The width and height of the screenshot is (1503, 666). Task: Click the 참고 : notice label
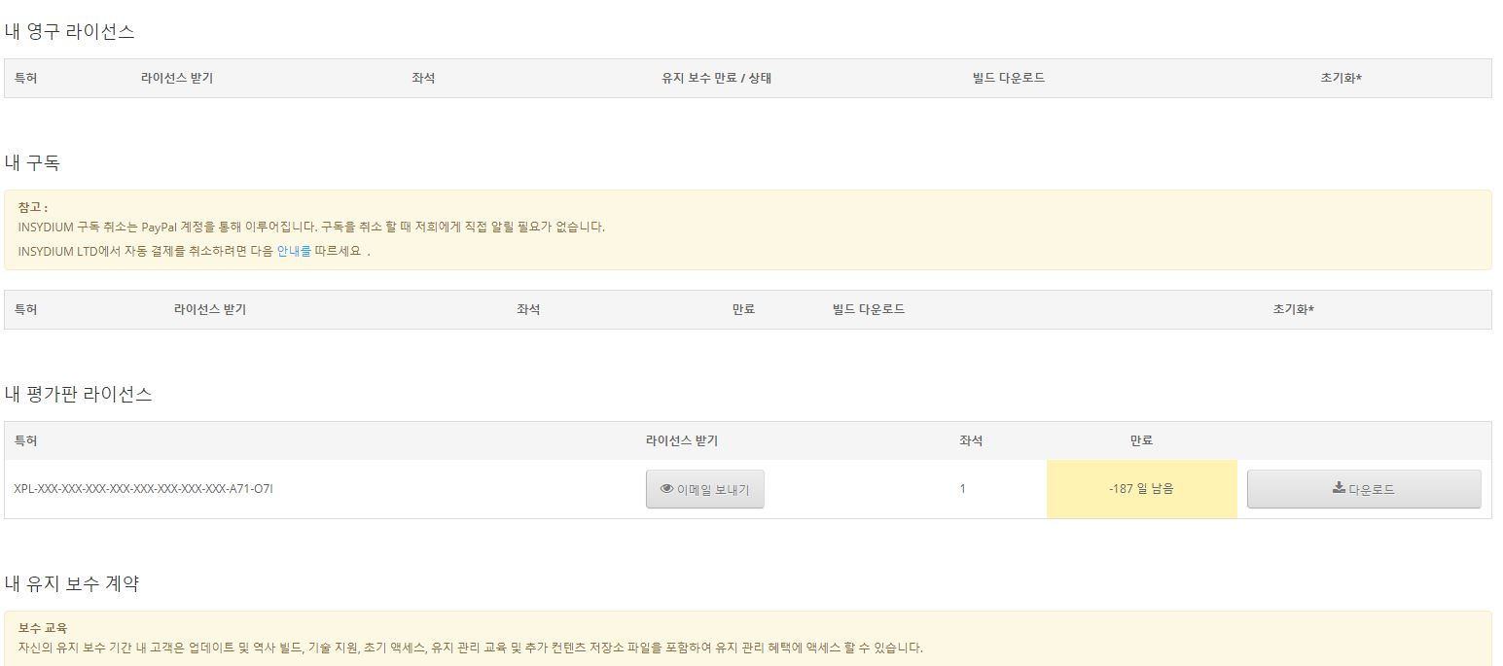coord(33,207)
